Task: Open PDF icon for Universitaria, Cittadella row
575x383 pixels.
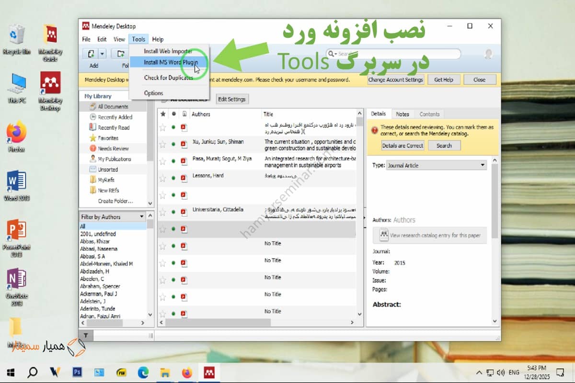Action: 184,212
